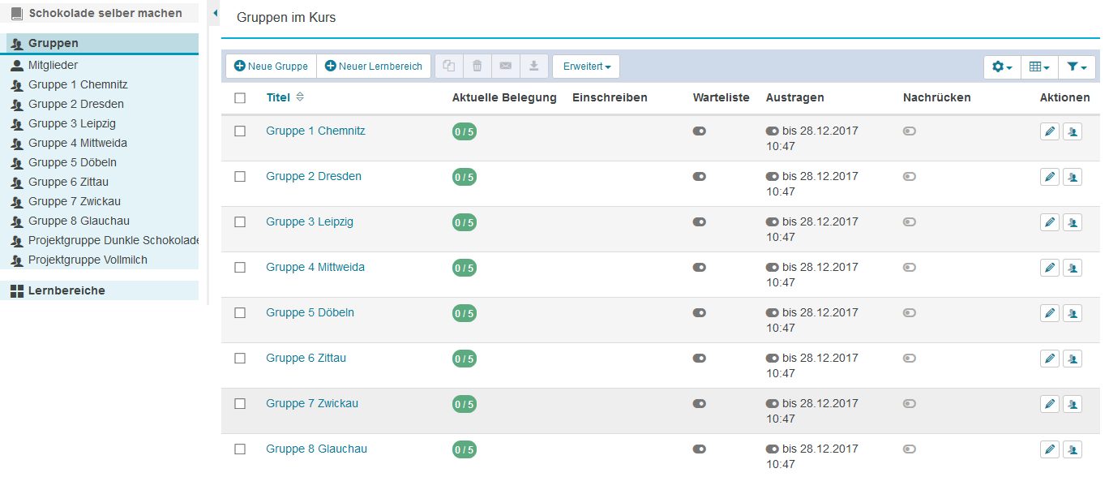Expand the filter funnel dropdown

pos(1077,67)
